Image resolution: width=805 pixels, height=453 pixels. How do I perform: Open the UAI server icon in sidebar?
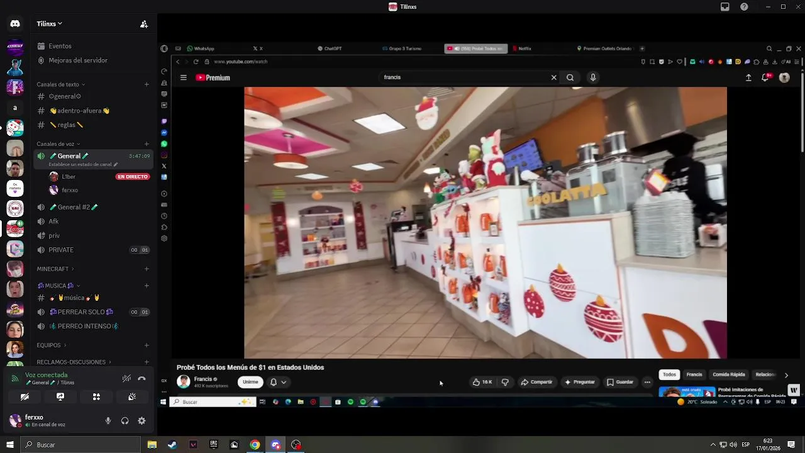(x=15, y=208)
